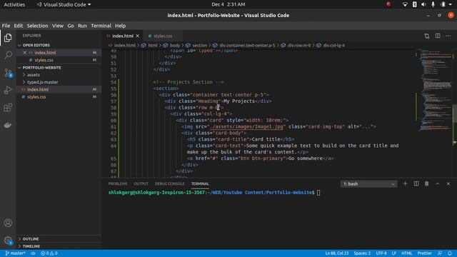Select the Terminal panel tab
The image size is (457, 257).
click(x=200, y=183)
